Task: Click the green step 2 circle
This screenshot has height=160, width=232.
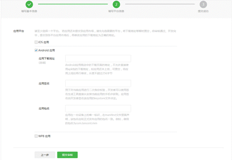Action: (x=116, y=4)
